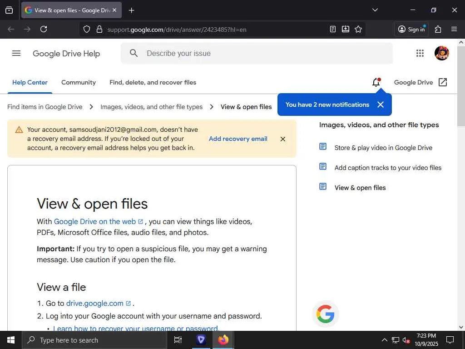Open the Help main hamburger menu
This screenshot has width=465, height=349.
pos(16,54)
